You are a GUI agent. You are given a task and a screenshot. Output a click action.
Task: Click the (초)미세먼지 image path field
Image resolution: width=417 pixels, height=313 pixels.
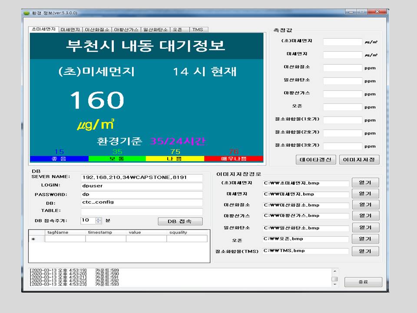[305, 183]
